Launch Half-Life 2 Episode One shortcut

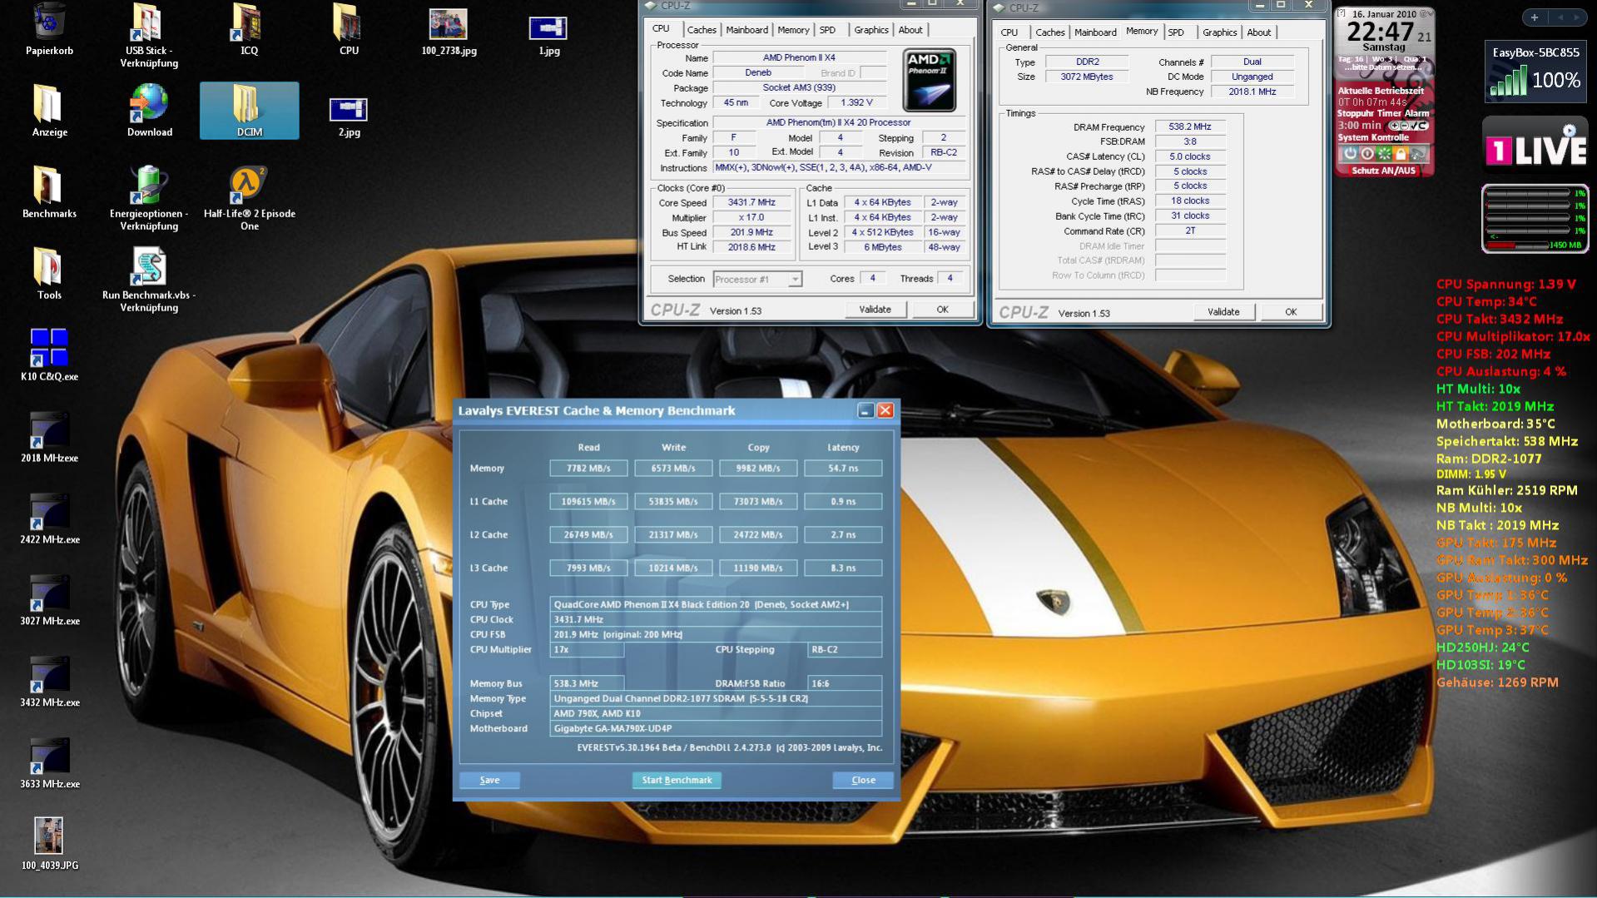coord(249,198)
